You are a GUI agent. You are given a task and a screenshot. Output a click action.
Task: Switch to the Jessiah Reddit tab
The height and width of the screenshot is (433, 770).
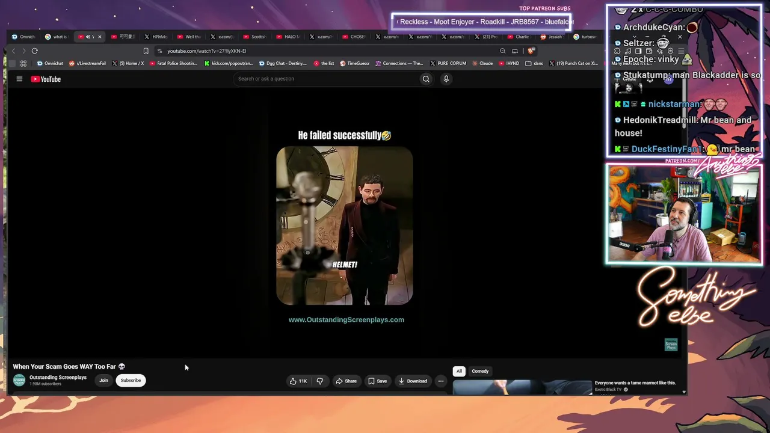(551, 37)
